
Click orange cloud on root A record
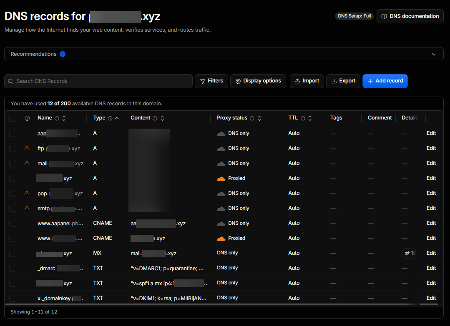click(x=221, y=179)
